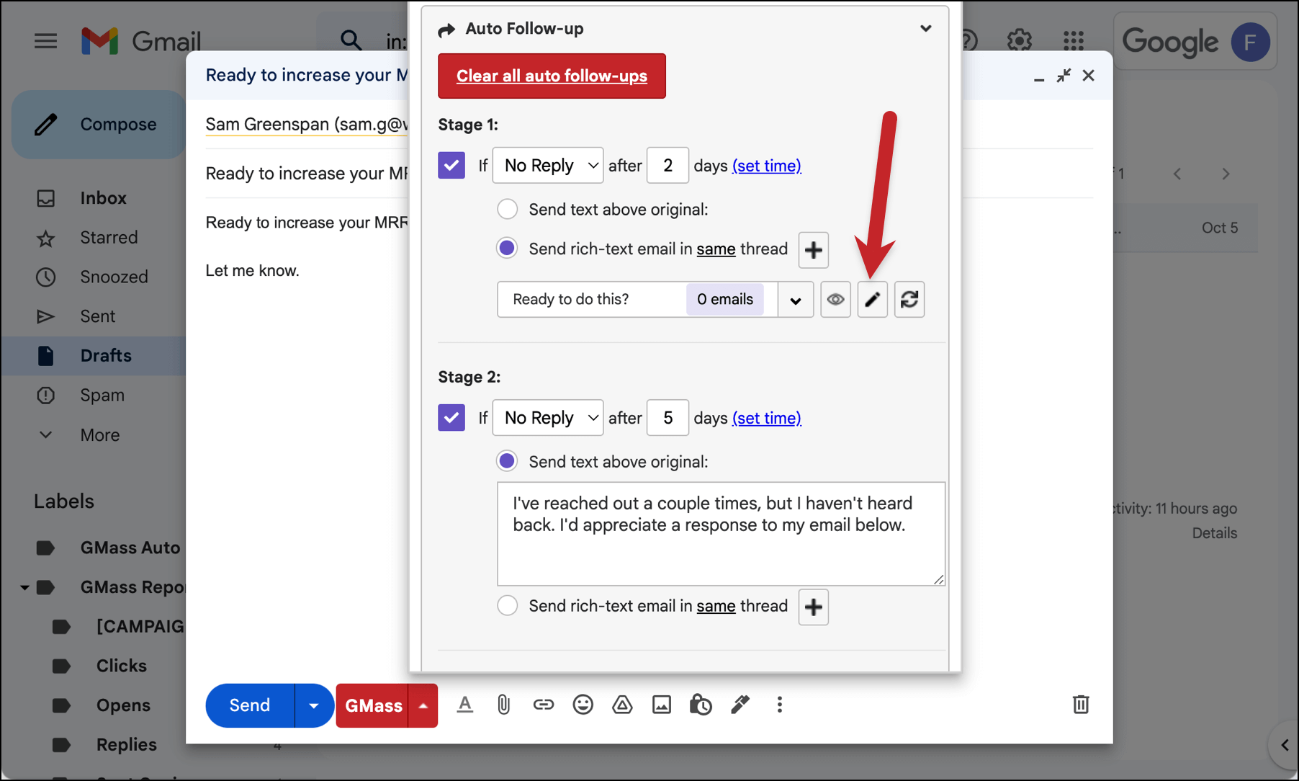Click the red GMass button
This screenshot has height=781, width=1299.
(373, 705)
